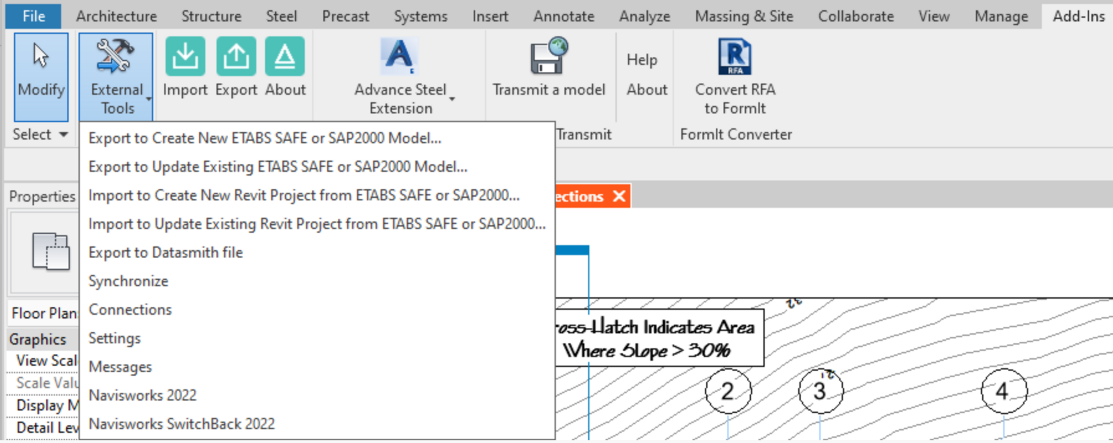Switch to the Analyze ribbon tab

(x=644, y=16)
